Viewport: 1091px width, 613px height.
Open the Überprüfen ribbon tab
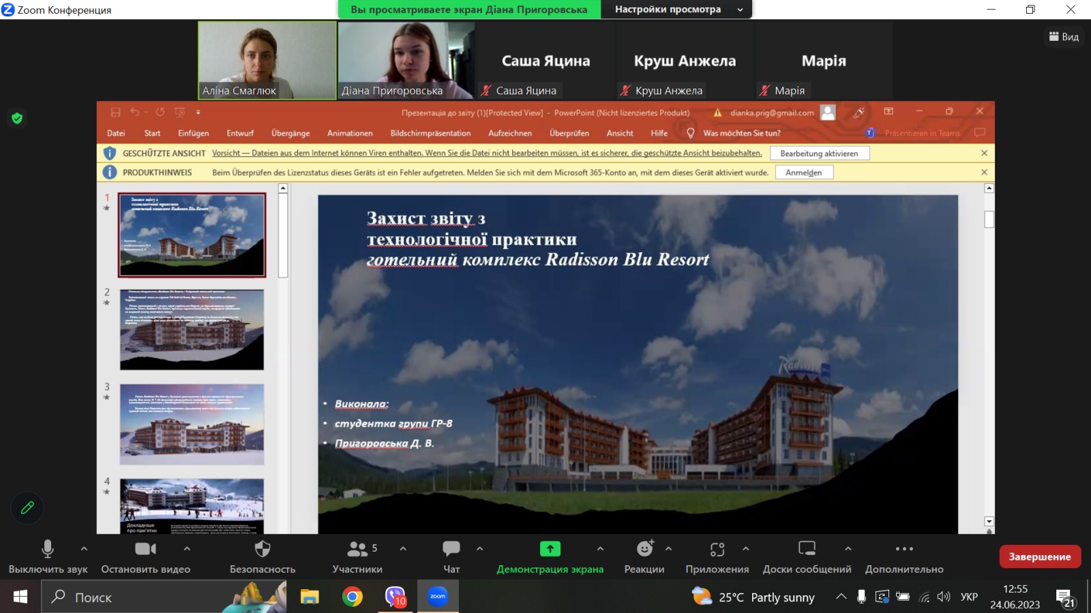coord(569,133)
